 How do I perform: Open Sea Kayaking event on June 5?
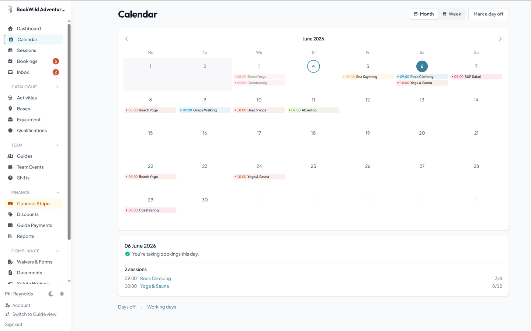pos(367,77)
